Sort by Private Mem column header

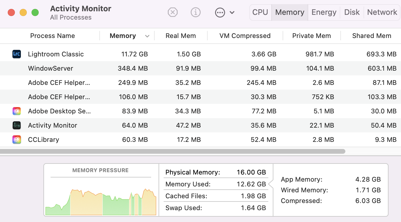(311, 36)
